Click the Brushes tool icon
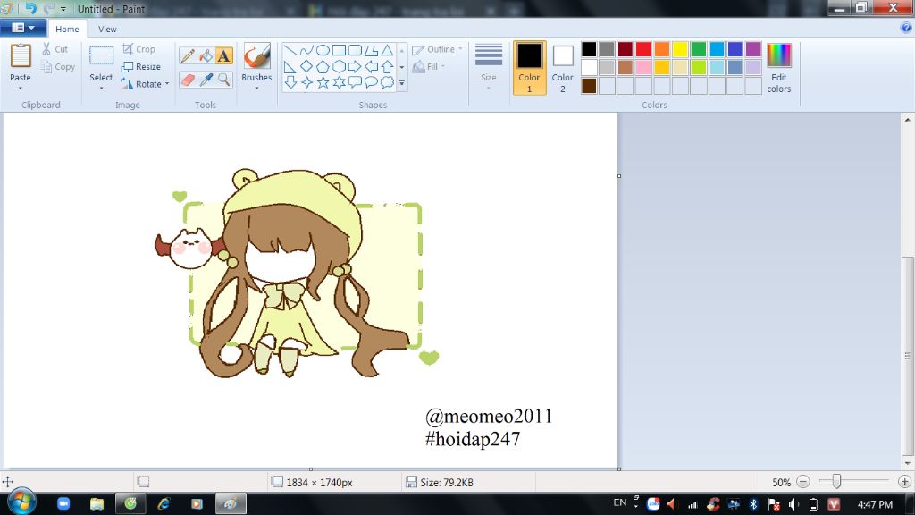This screenshot has width=915, height=515. [x=256, y=56]
